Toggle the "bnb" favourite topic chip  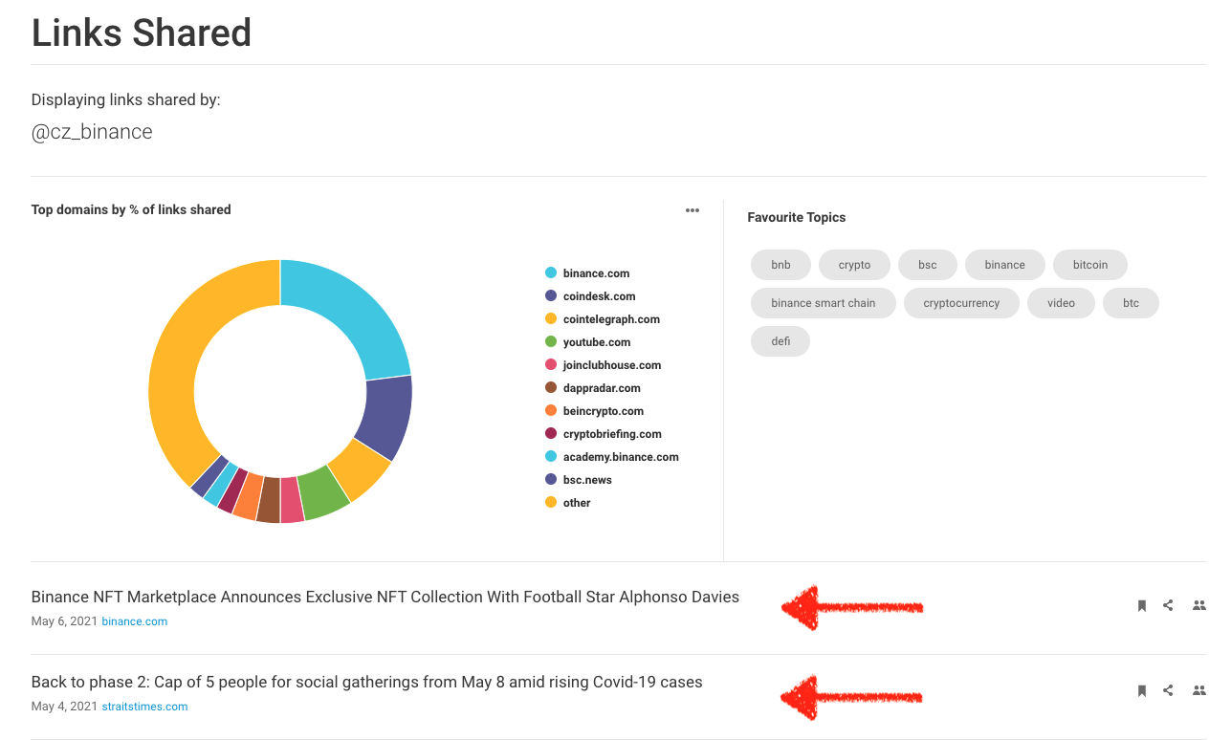click(x=780, y=265)
